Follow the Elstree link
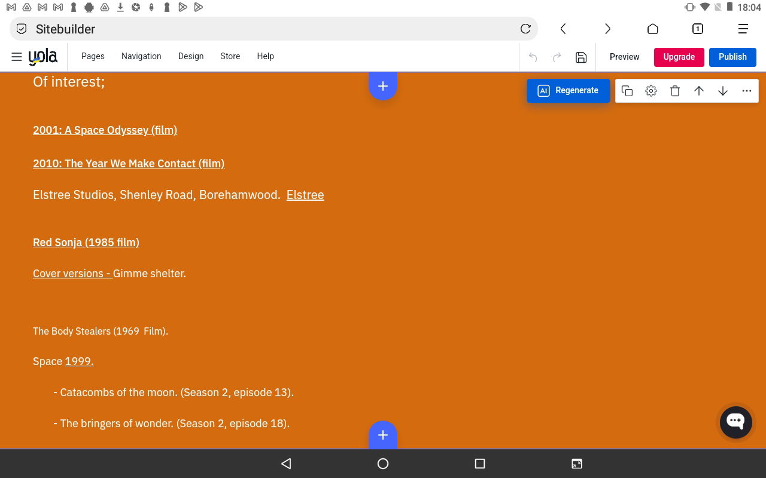 coord(305,195)
